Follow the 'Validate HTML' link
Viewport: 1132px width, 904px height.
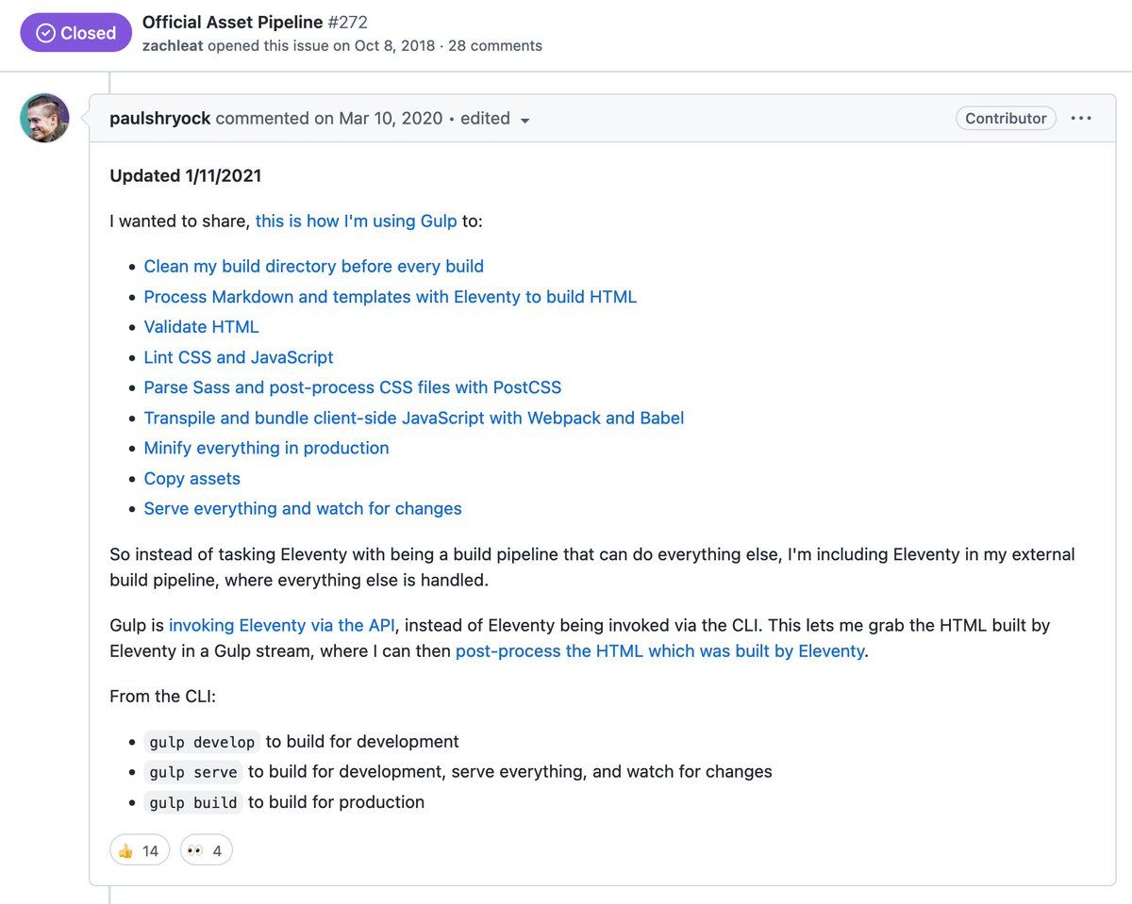coord(201,326)
